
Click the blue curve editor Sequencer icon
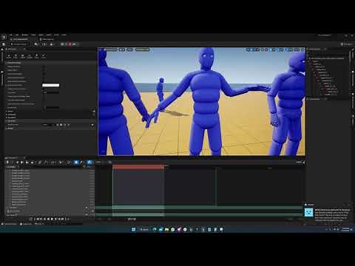[x=89, y=163]
